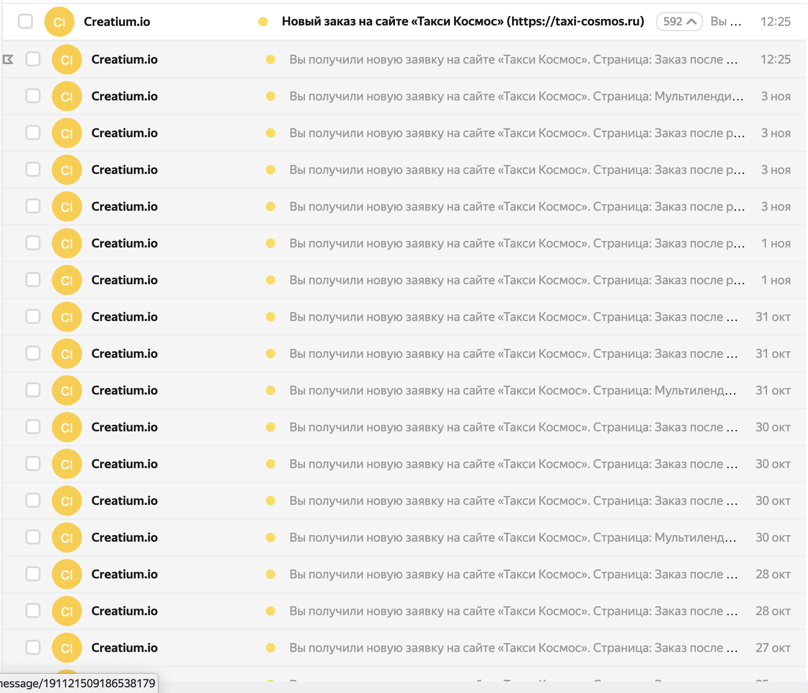The width and height of the screenshot is (808, 693).
Task: Click the CI avatar on the 3 ноя Мультиленди message
Action: (x=67, y=96)
